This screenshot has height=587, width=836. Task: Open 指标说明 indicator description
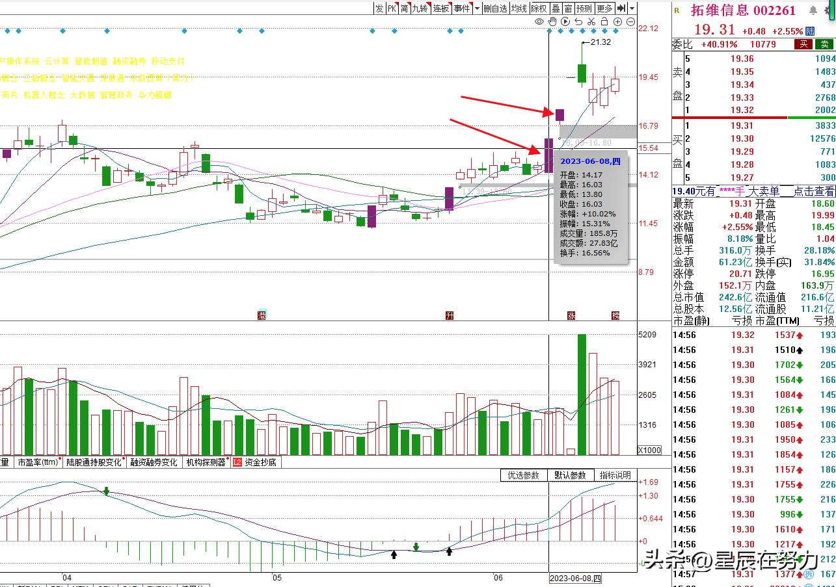pyautogui.click(x=615, y=475)
